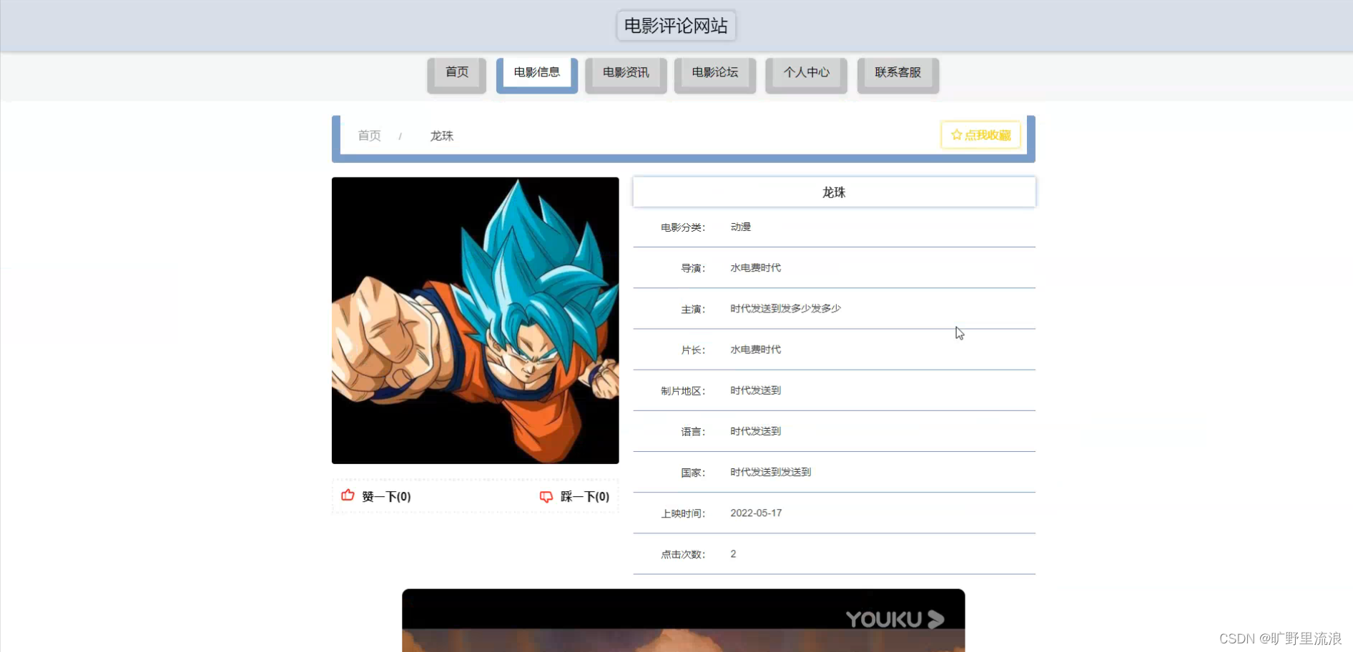Screen dimensions: 1353x652
Task: Click the 主演 value 时代发送到发多少发多少
Action: (785, 308)
